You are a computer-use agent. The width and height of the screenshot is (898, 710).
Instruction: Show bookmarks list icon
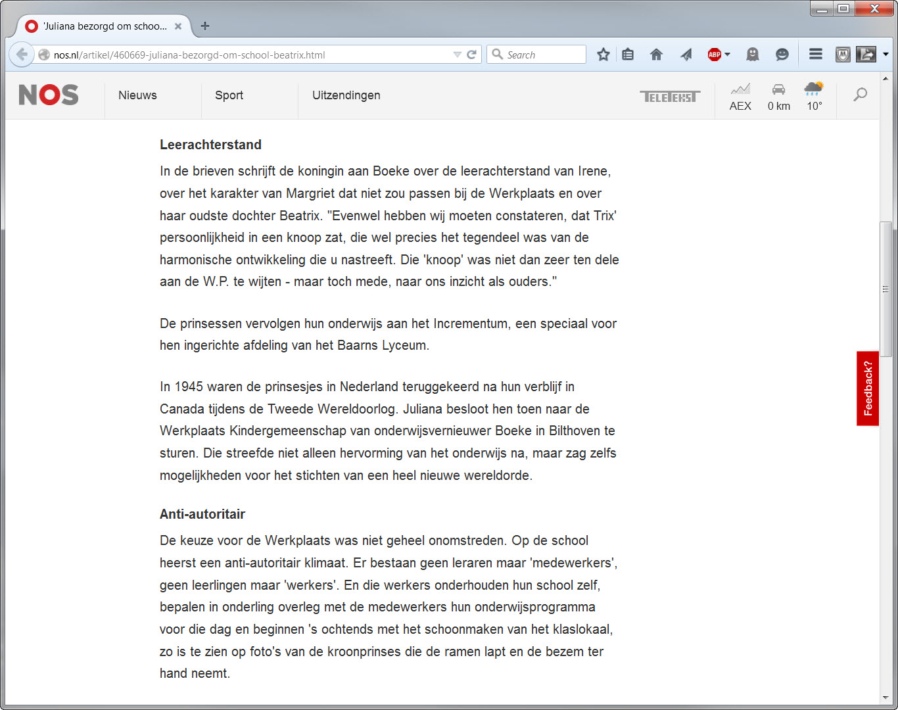(x=628, y=55)
